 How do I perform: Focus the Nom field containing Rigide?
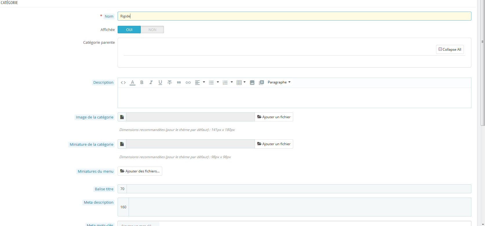point(294,16)
